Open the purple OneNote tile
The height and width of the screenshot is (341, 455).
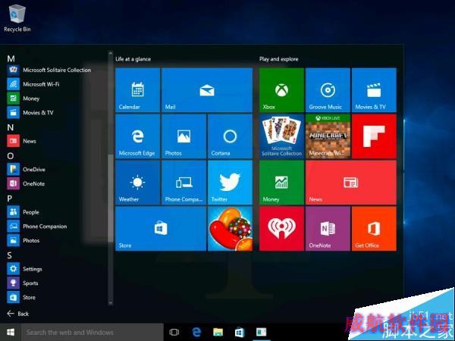328,229
